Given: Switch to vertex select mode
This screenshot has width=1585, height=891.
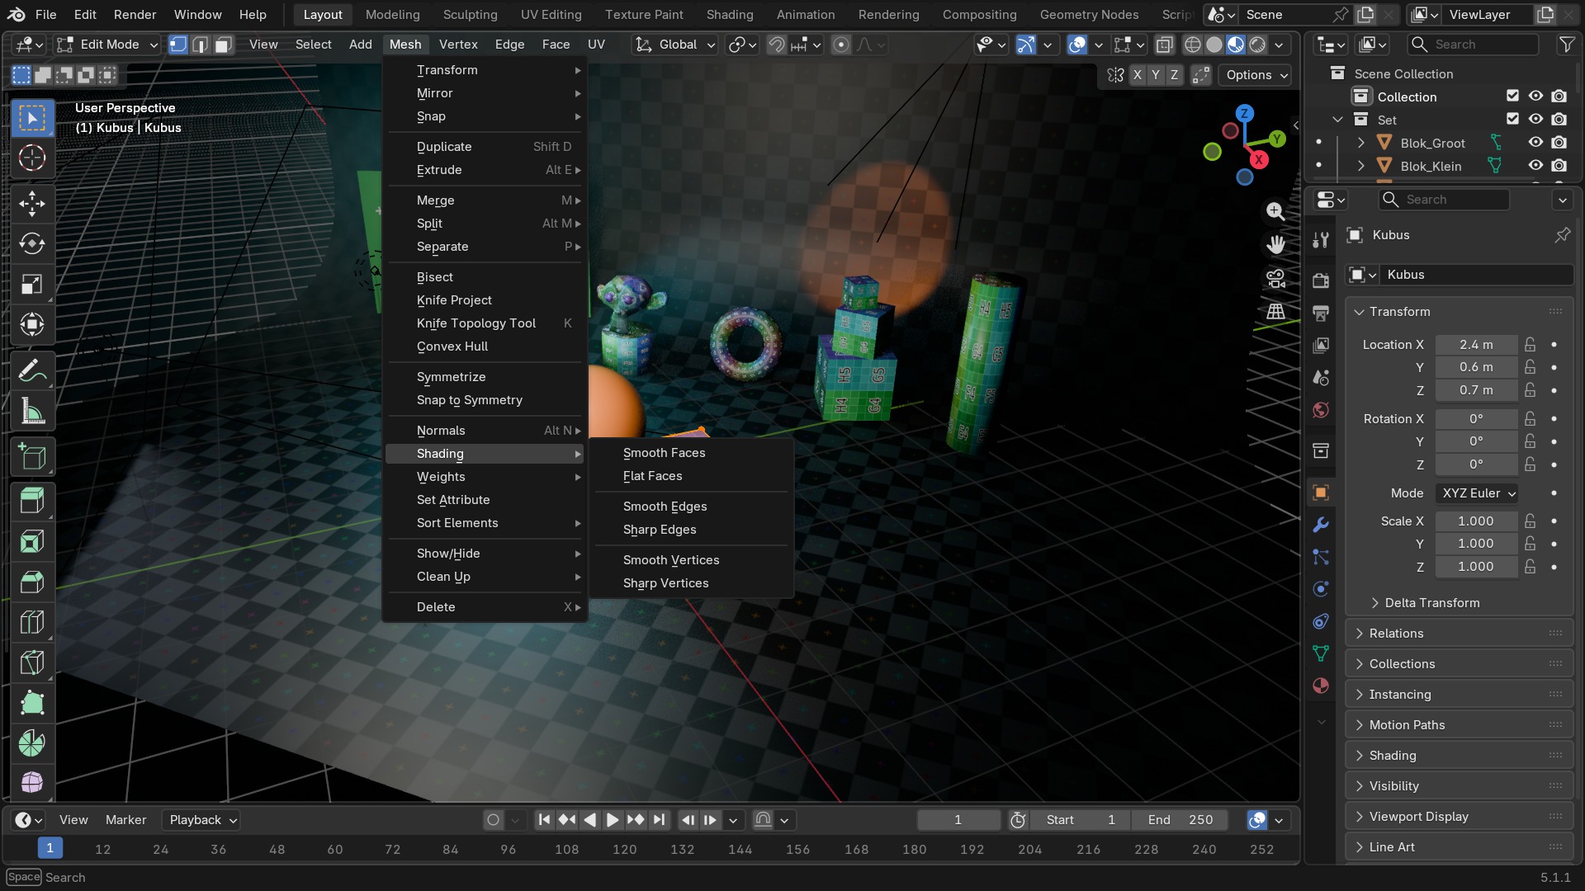Looking at the screenshot, I should tap(178, 45).
